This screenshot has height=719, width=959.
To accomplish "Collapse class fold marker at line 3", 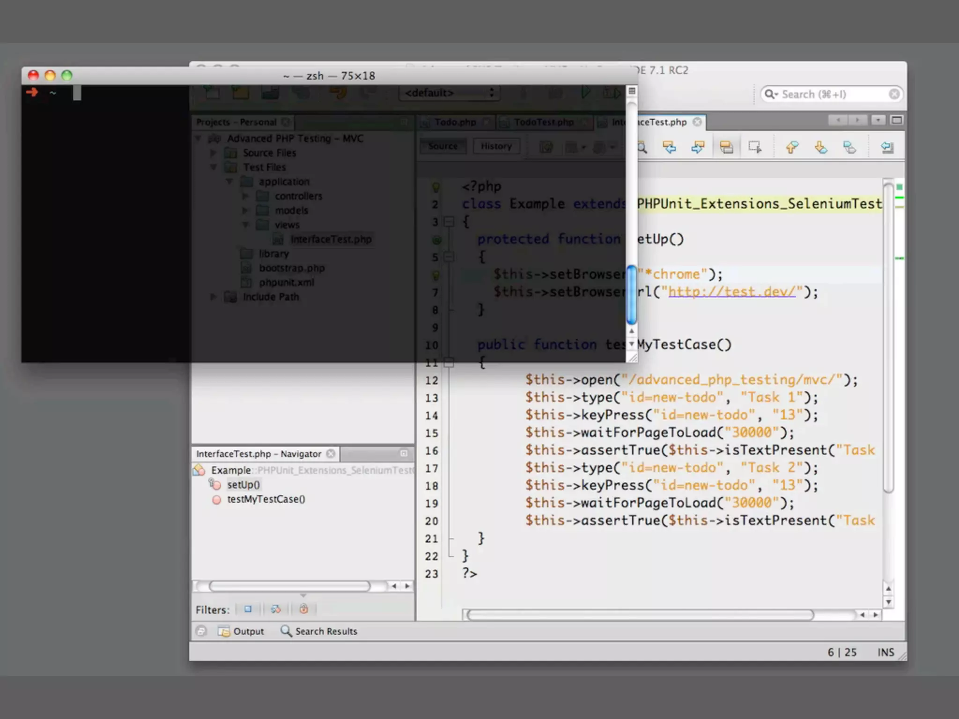I will [449, 221].
